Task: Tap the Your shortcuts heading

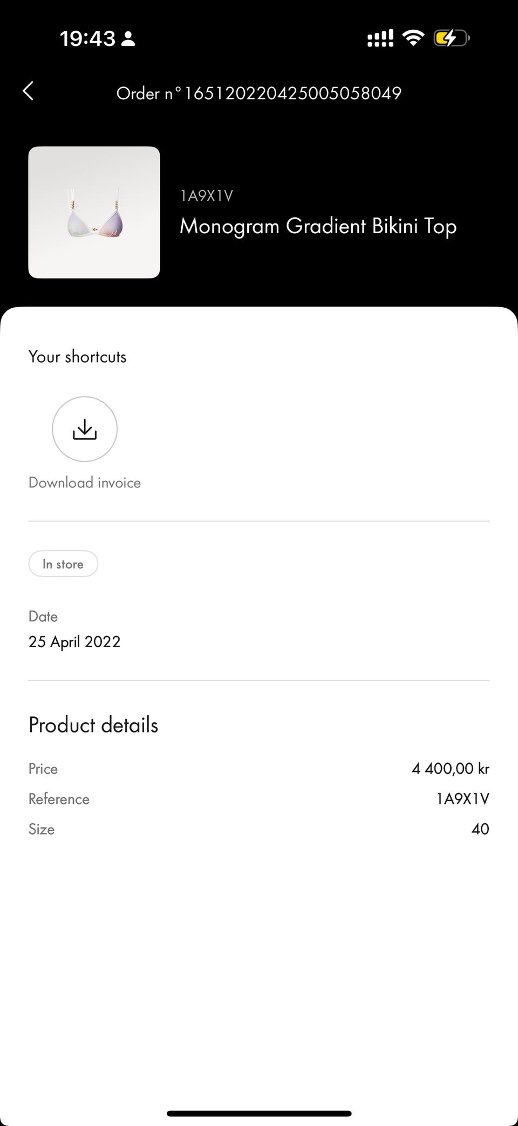Action: click(x=77, y=357)
